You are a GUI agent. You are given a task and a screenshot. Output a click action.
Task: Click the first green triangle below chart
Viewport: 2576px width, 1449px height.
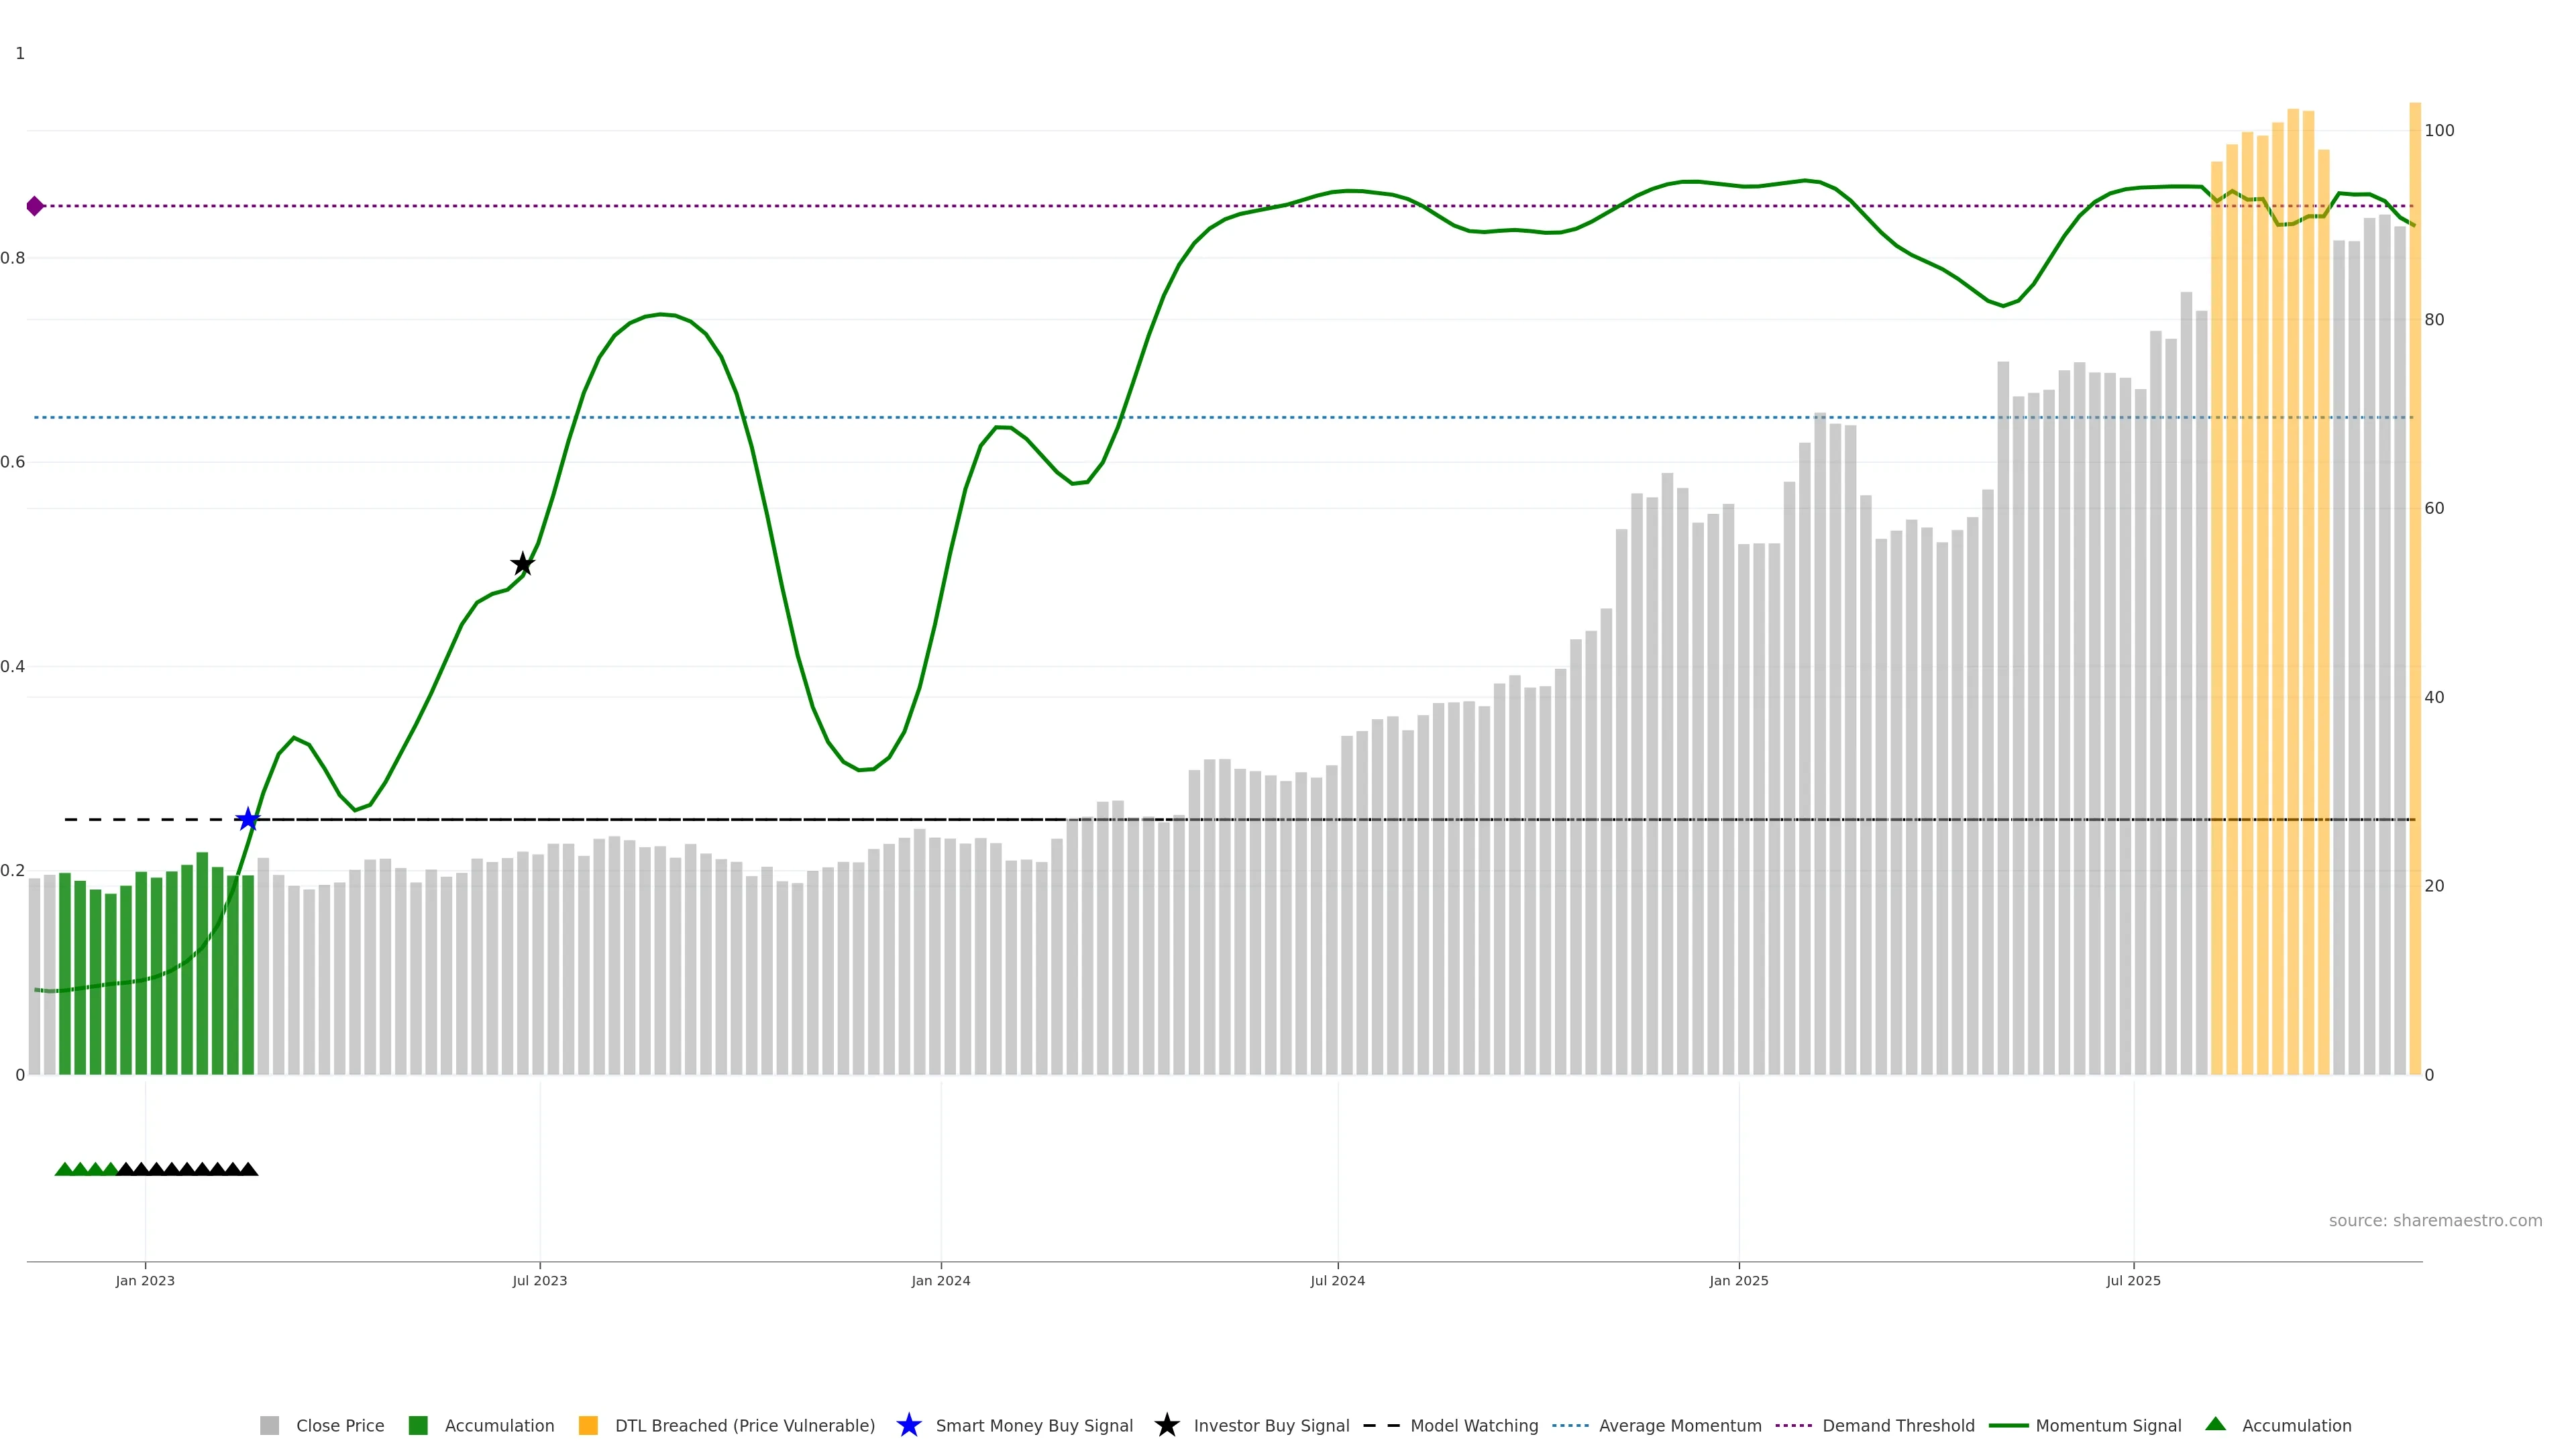[64, 1169]
